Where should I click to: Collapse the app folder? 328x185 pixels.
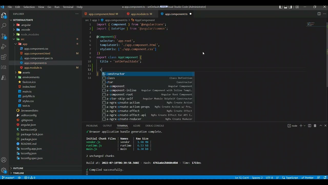(x=16, y=44)
